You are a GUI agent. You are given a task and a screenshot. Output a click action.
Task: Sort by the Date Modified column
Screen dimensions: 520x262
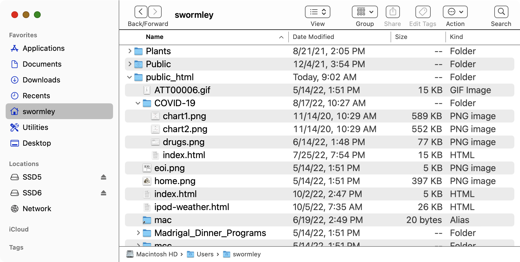point(313,37)
